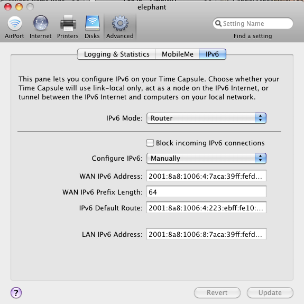
Task: Click the 'IPv6 Default Route:' label
Action: [110, 208]
